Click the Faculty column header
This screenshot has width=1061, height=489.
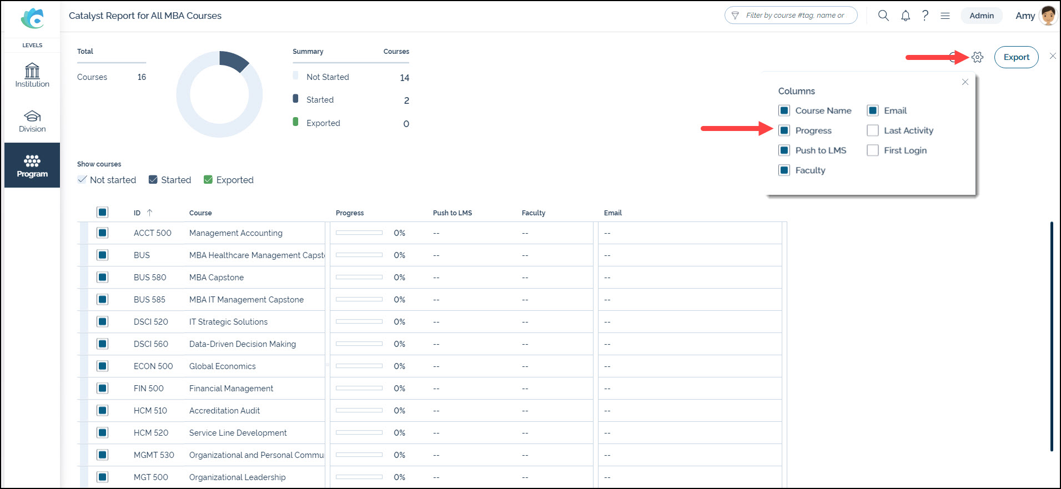click(534, 213)
